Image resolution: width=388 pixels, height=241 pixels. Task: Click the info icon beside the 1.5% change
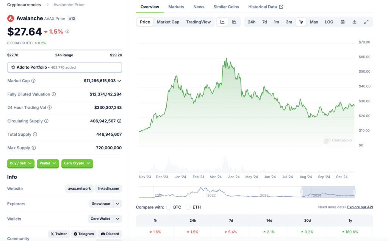[67, 32]
